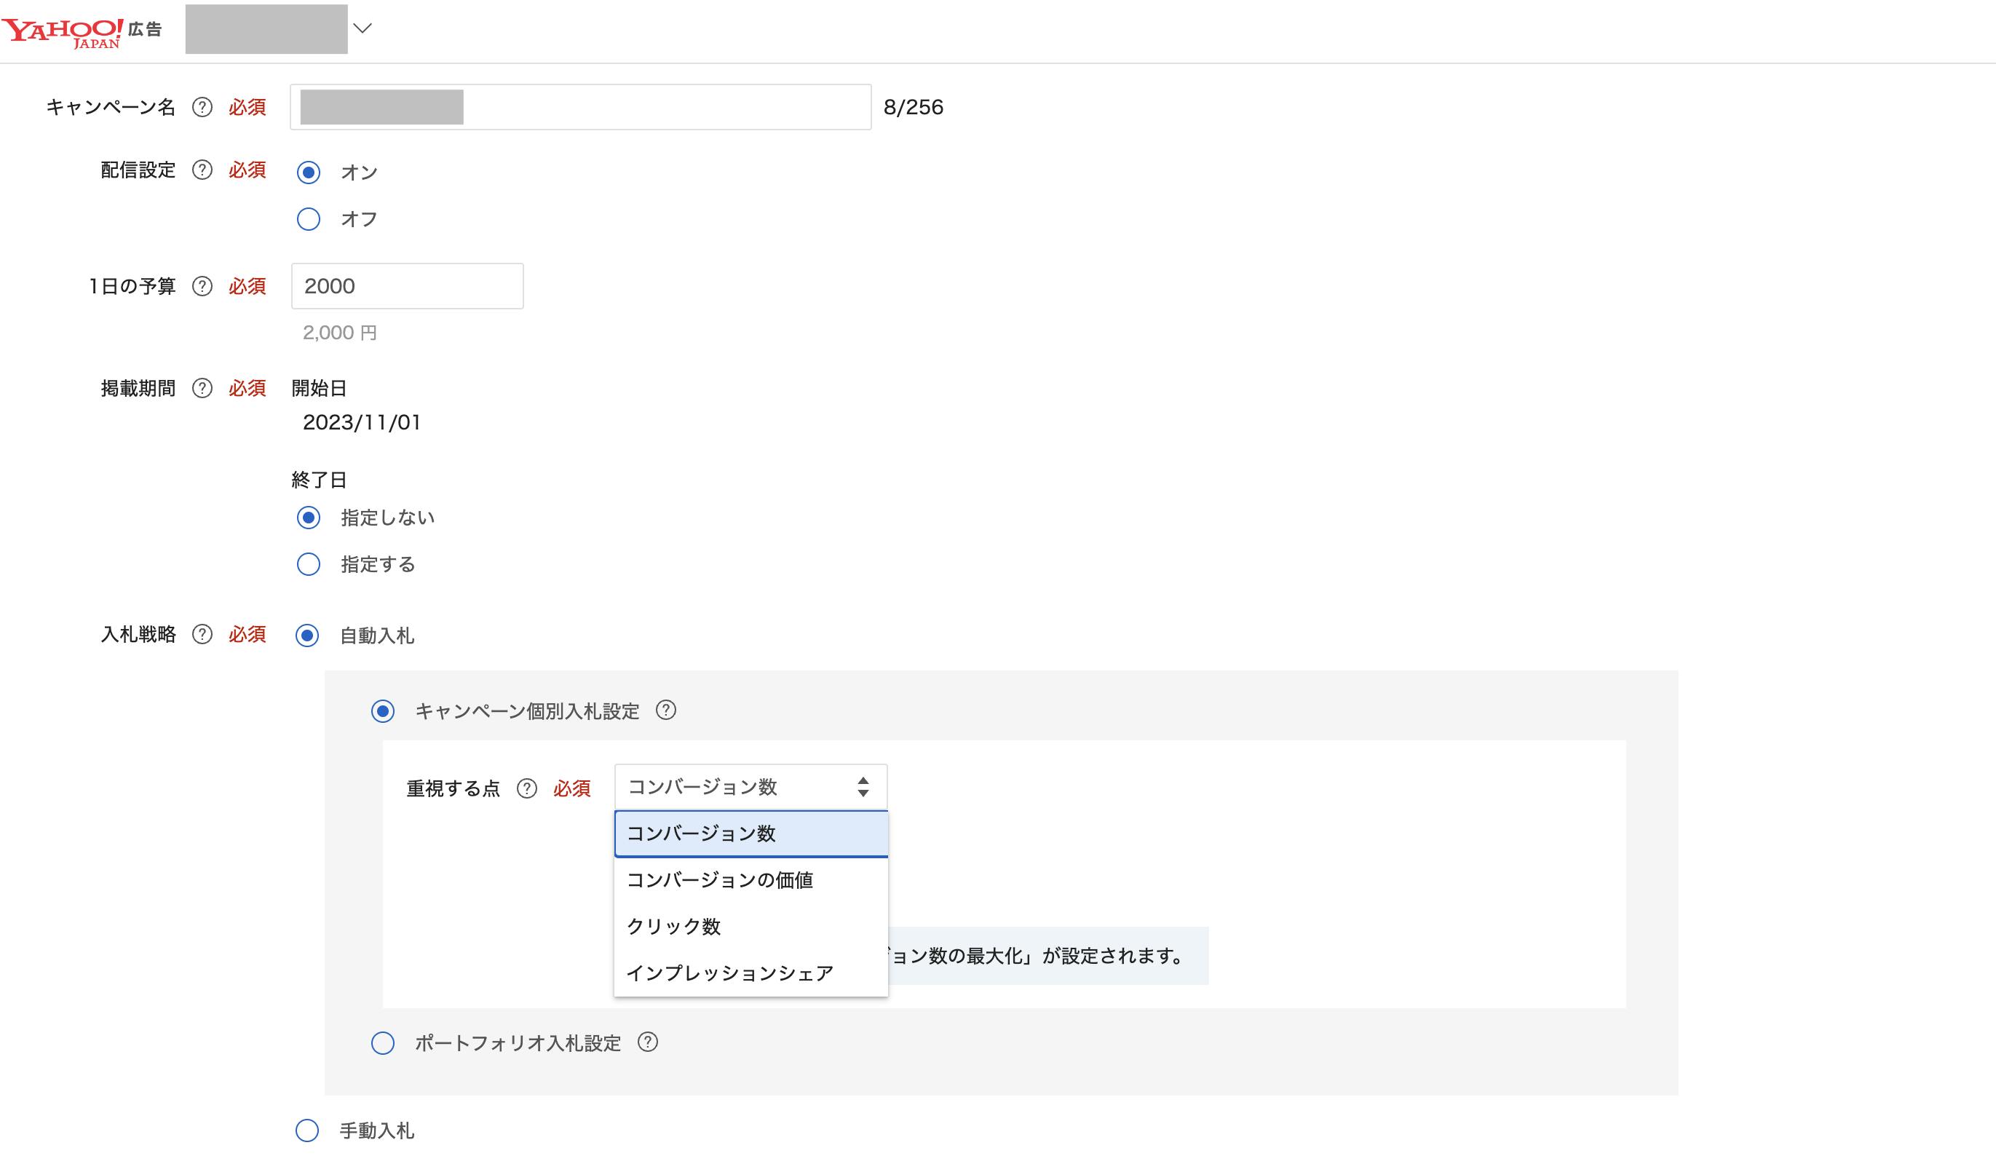Confirm the highlighted コンバージョン数 option
Screen dimensions: 1996x1172
coord(701,833)
